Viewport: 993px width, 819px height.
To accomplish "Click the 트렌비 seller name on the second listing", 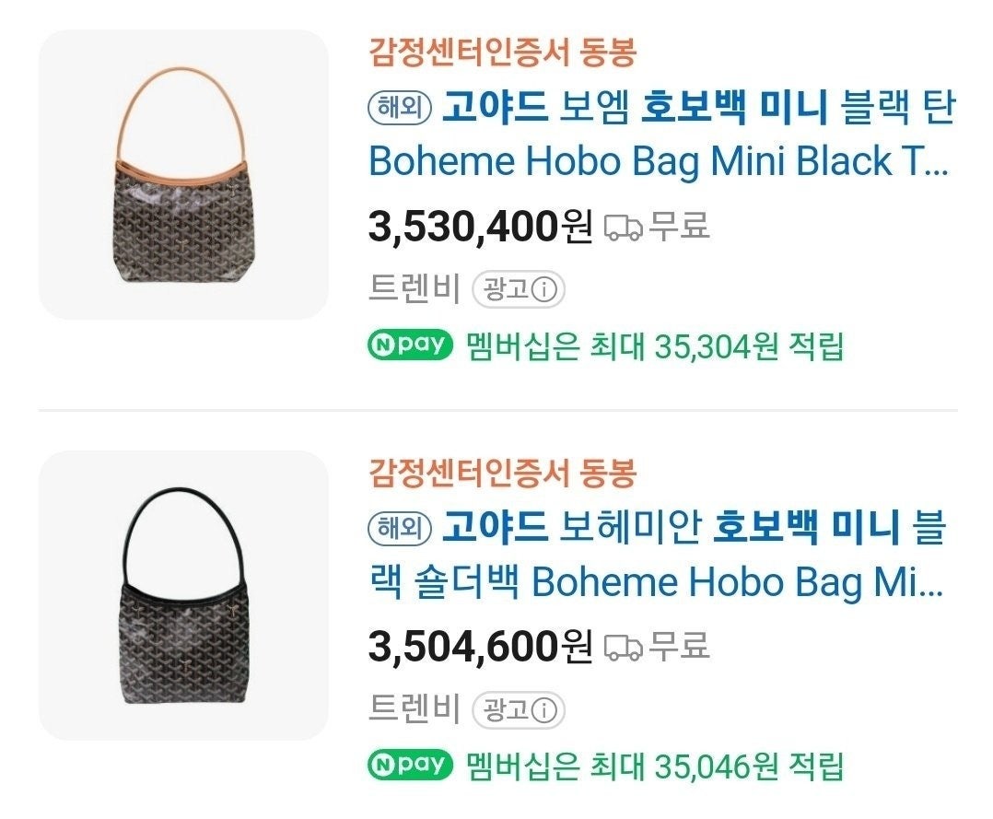I will [x=410, y=708].
